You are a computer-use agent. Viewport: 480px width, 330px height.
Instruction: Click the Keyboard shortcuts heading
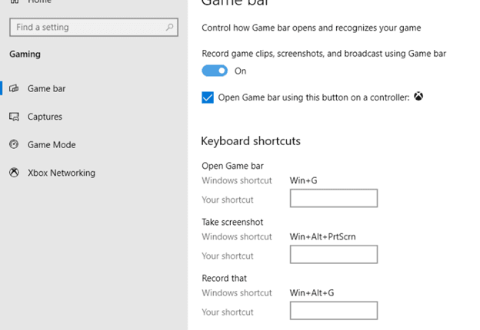point(250,141)
